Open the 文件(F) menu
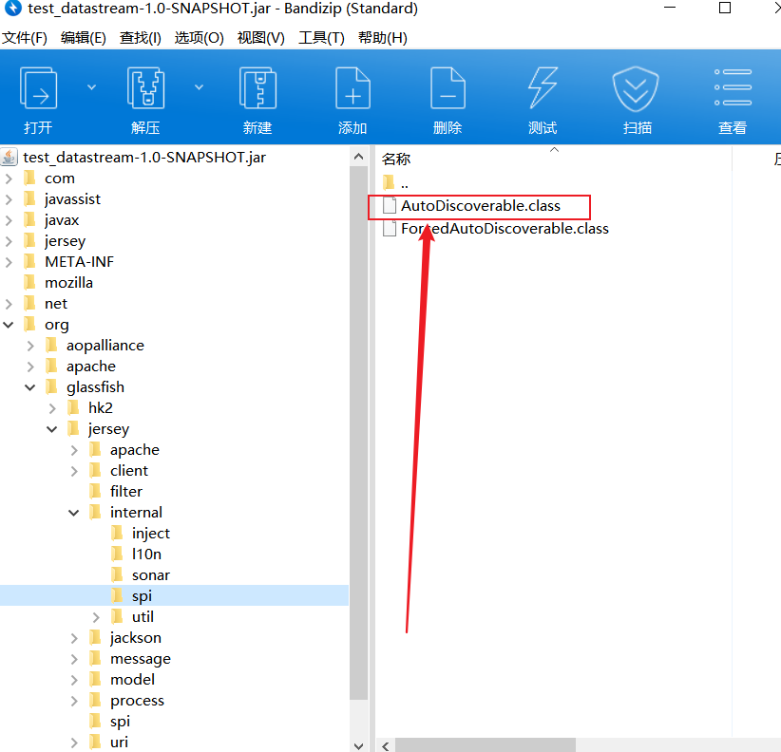 (25, 38)
